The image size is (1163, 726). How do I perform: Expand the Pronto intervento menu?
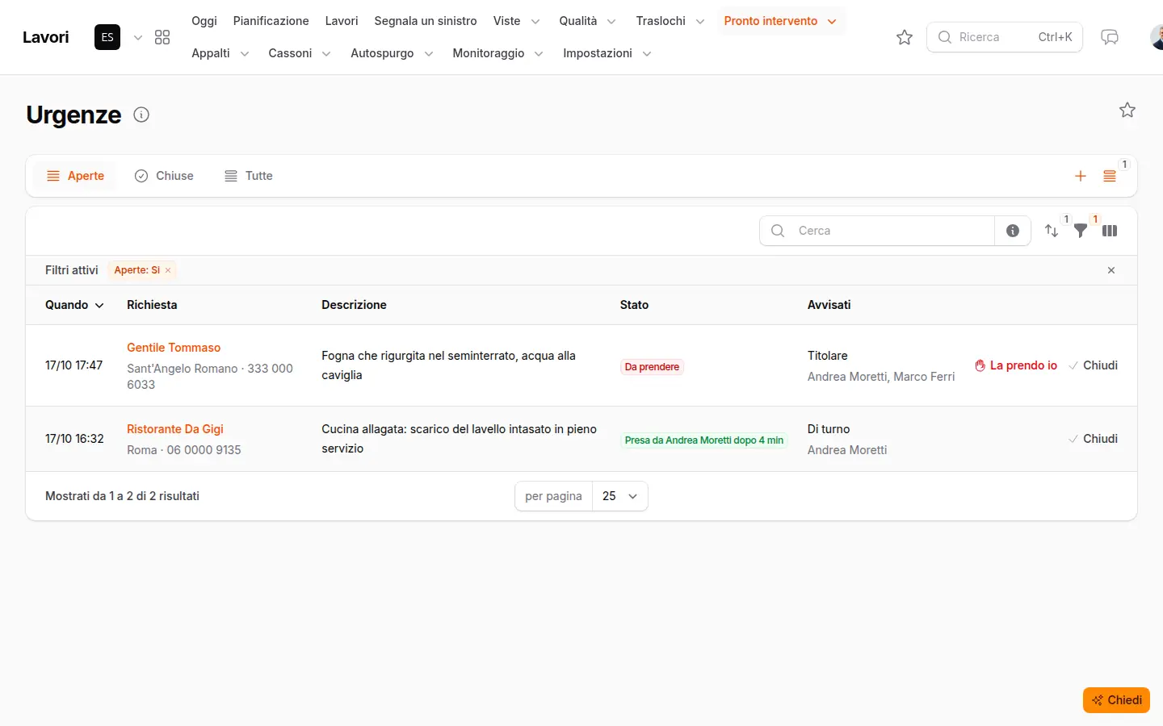pyautogui.click(x=779, y=21)
